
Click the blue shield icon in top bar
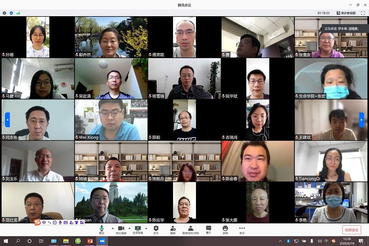coord(12,13)
